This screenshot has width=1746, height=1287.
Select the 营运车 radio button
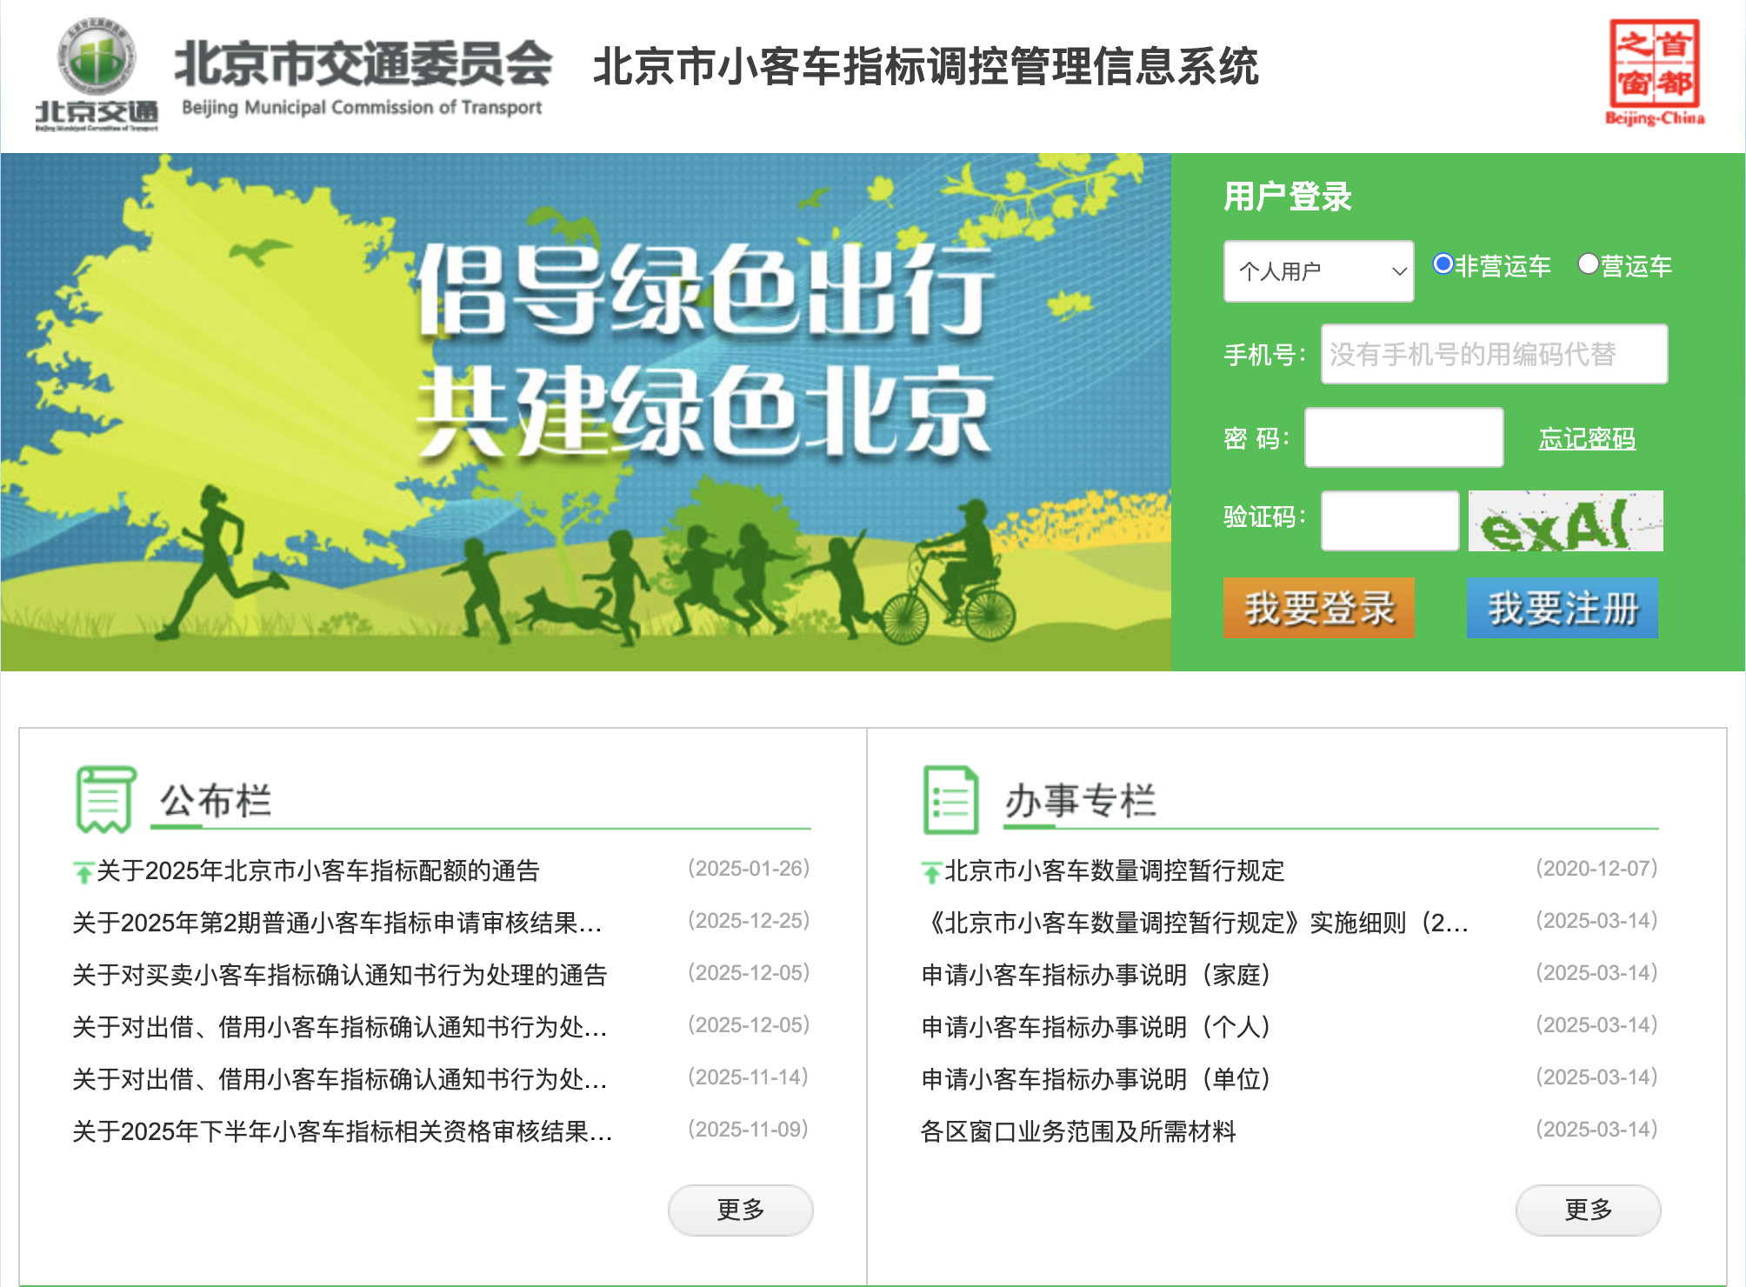(x=1588, y=264)
